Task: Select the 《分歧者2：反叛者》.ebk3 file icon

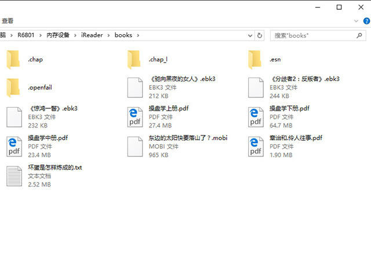Action: pos(256,87)
